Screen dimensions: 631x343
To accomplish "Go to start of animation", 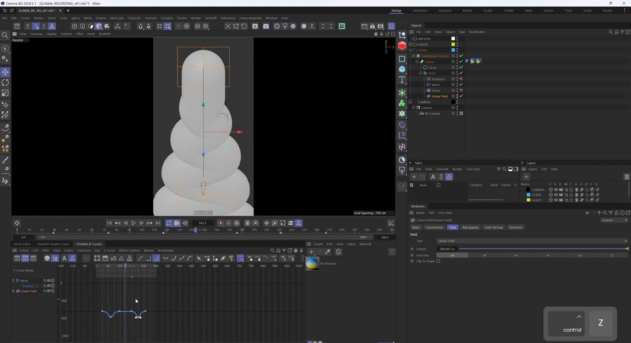I will [x=109, y=223].
